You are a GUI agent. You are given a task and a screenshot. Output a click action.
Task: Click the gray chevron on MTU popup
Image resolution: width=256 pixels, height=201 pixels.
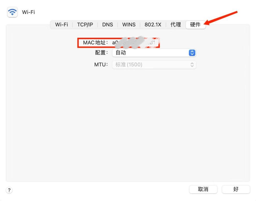192,65
